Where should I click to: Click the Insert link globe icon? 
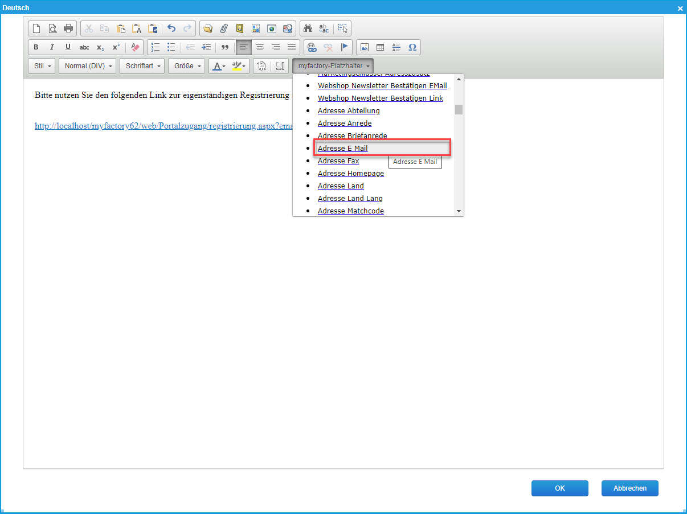tap(312, 47)
